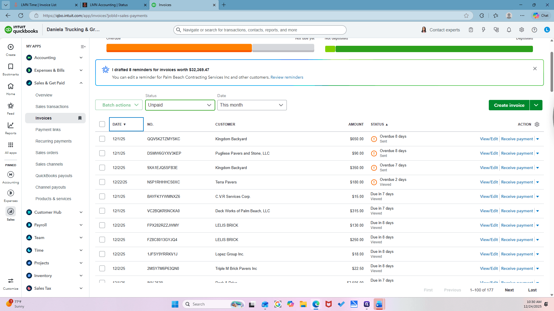Open Reports from the left rail

pos(11,125)
